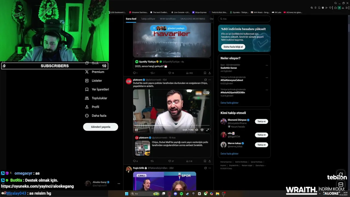Open Discord from the taskbar
This screenshot has width=350, height=197.
click(175, 194)
